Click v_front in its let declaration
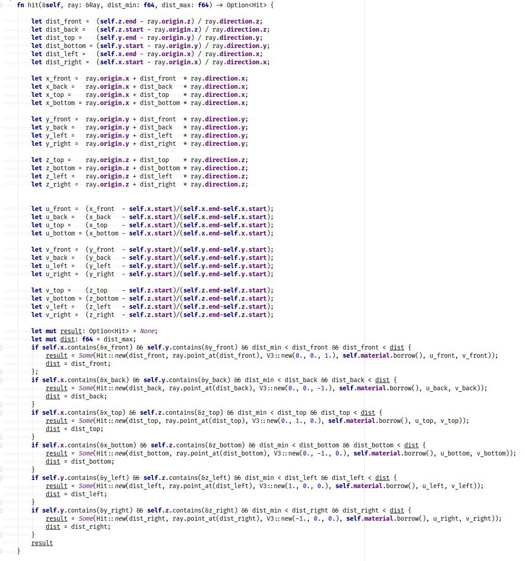The image size is (525, 561). (x=58, y=249)
